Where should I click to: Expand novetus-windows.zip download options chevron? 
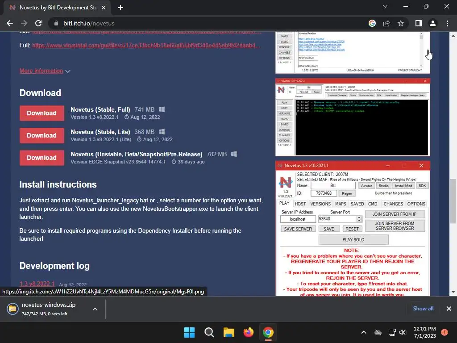(95, 309)
